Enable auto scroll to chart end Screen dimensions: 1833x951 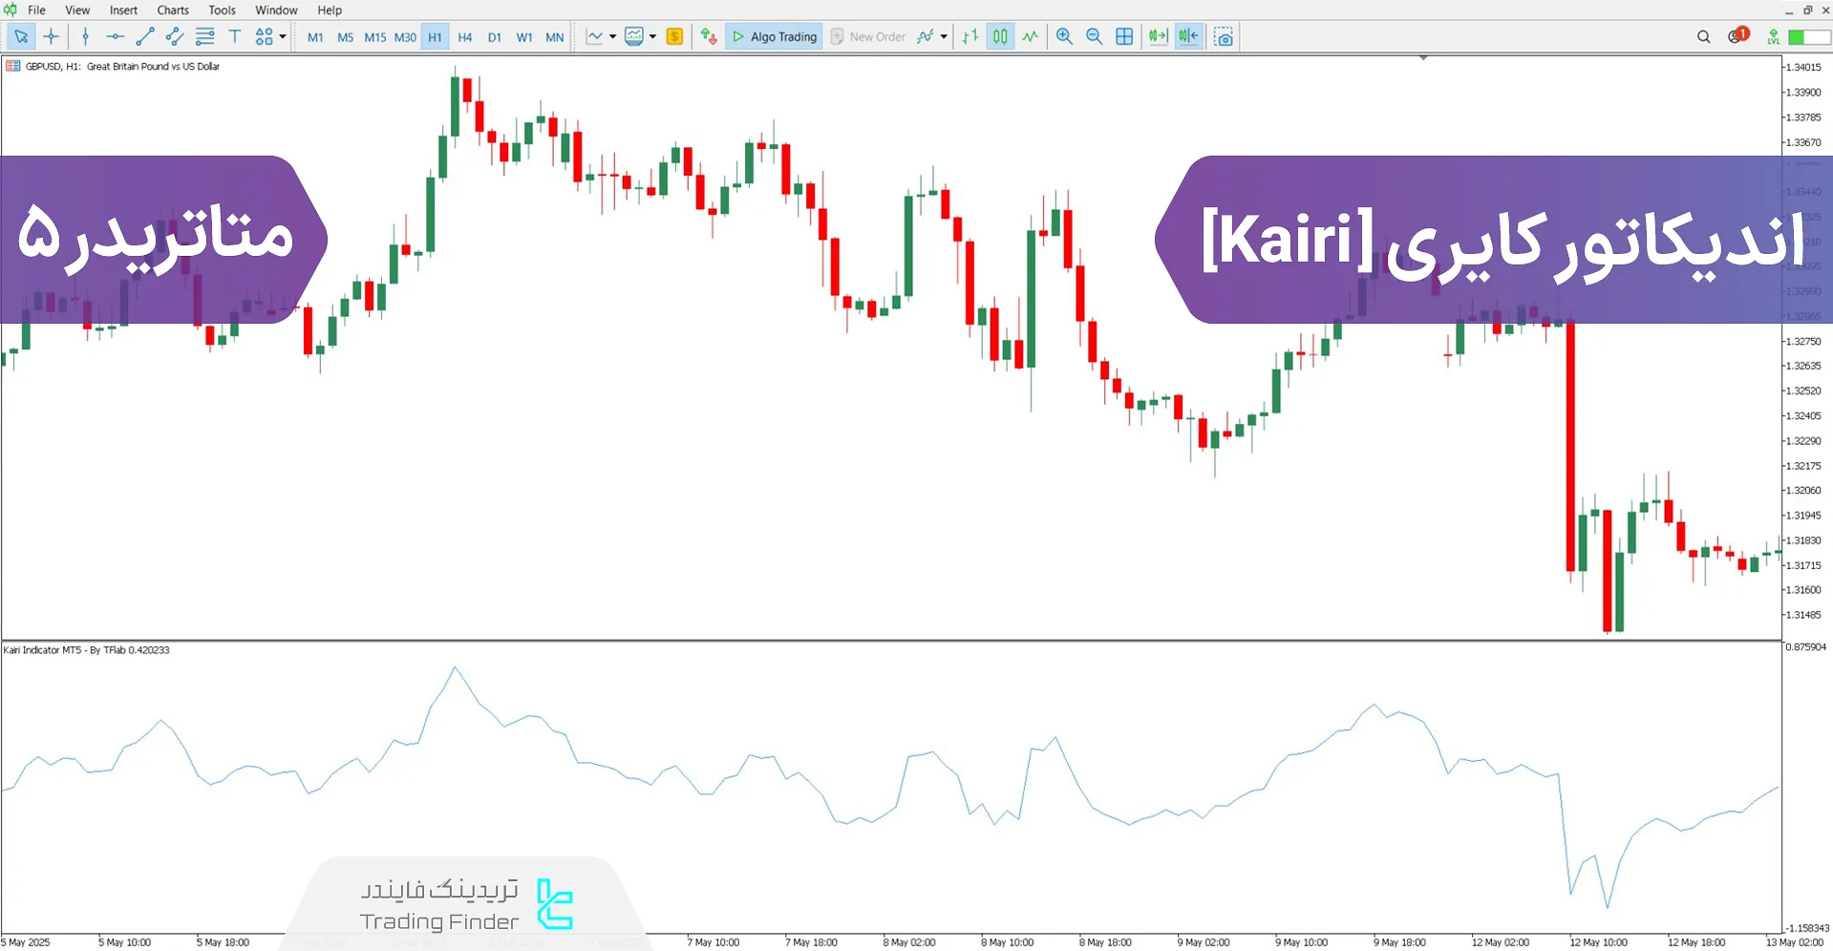(1158, 36)
